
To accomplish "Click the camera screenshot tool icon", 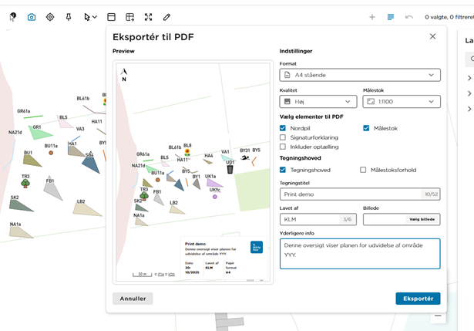I will click(x=32, y=17).
